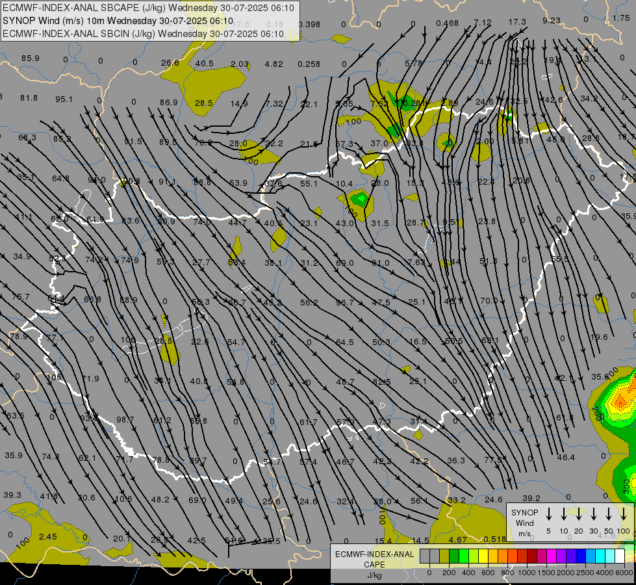Click the 50 m/s wind arrow in legend

point(609,514)
